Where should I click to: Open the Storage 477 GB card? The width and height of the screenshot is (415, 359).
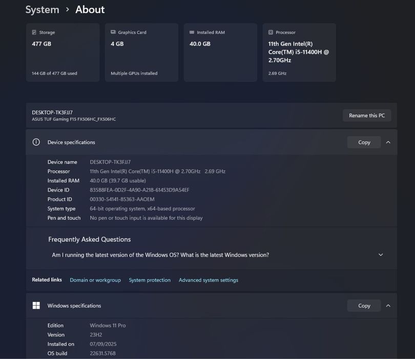63,52
